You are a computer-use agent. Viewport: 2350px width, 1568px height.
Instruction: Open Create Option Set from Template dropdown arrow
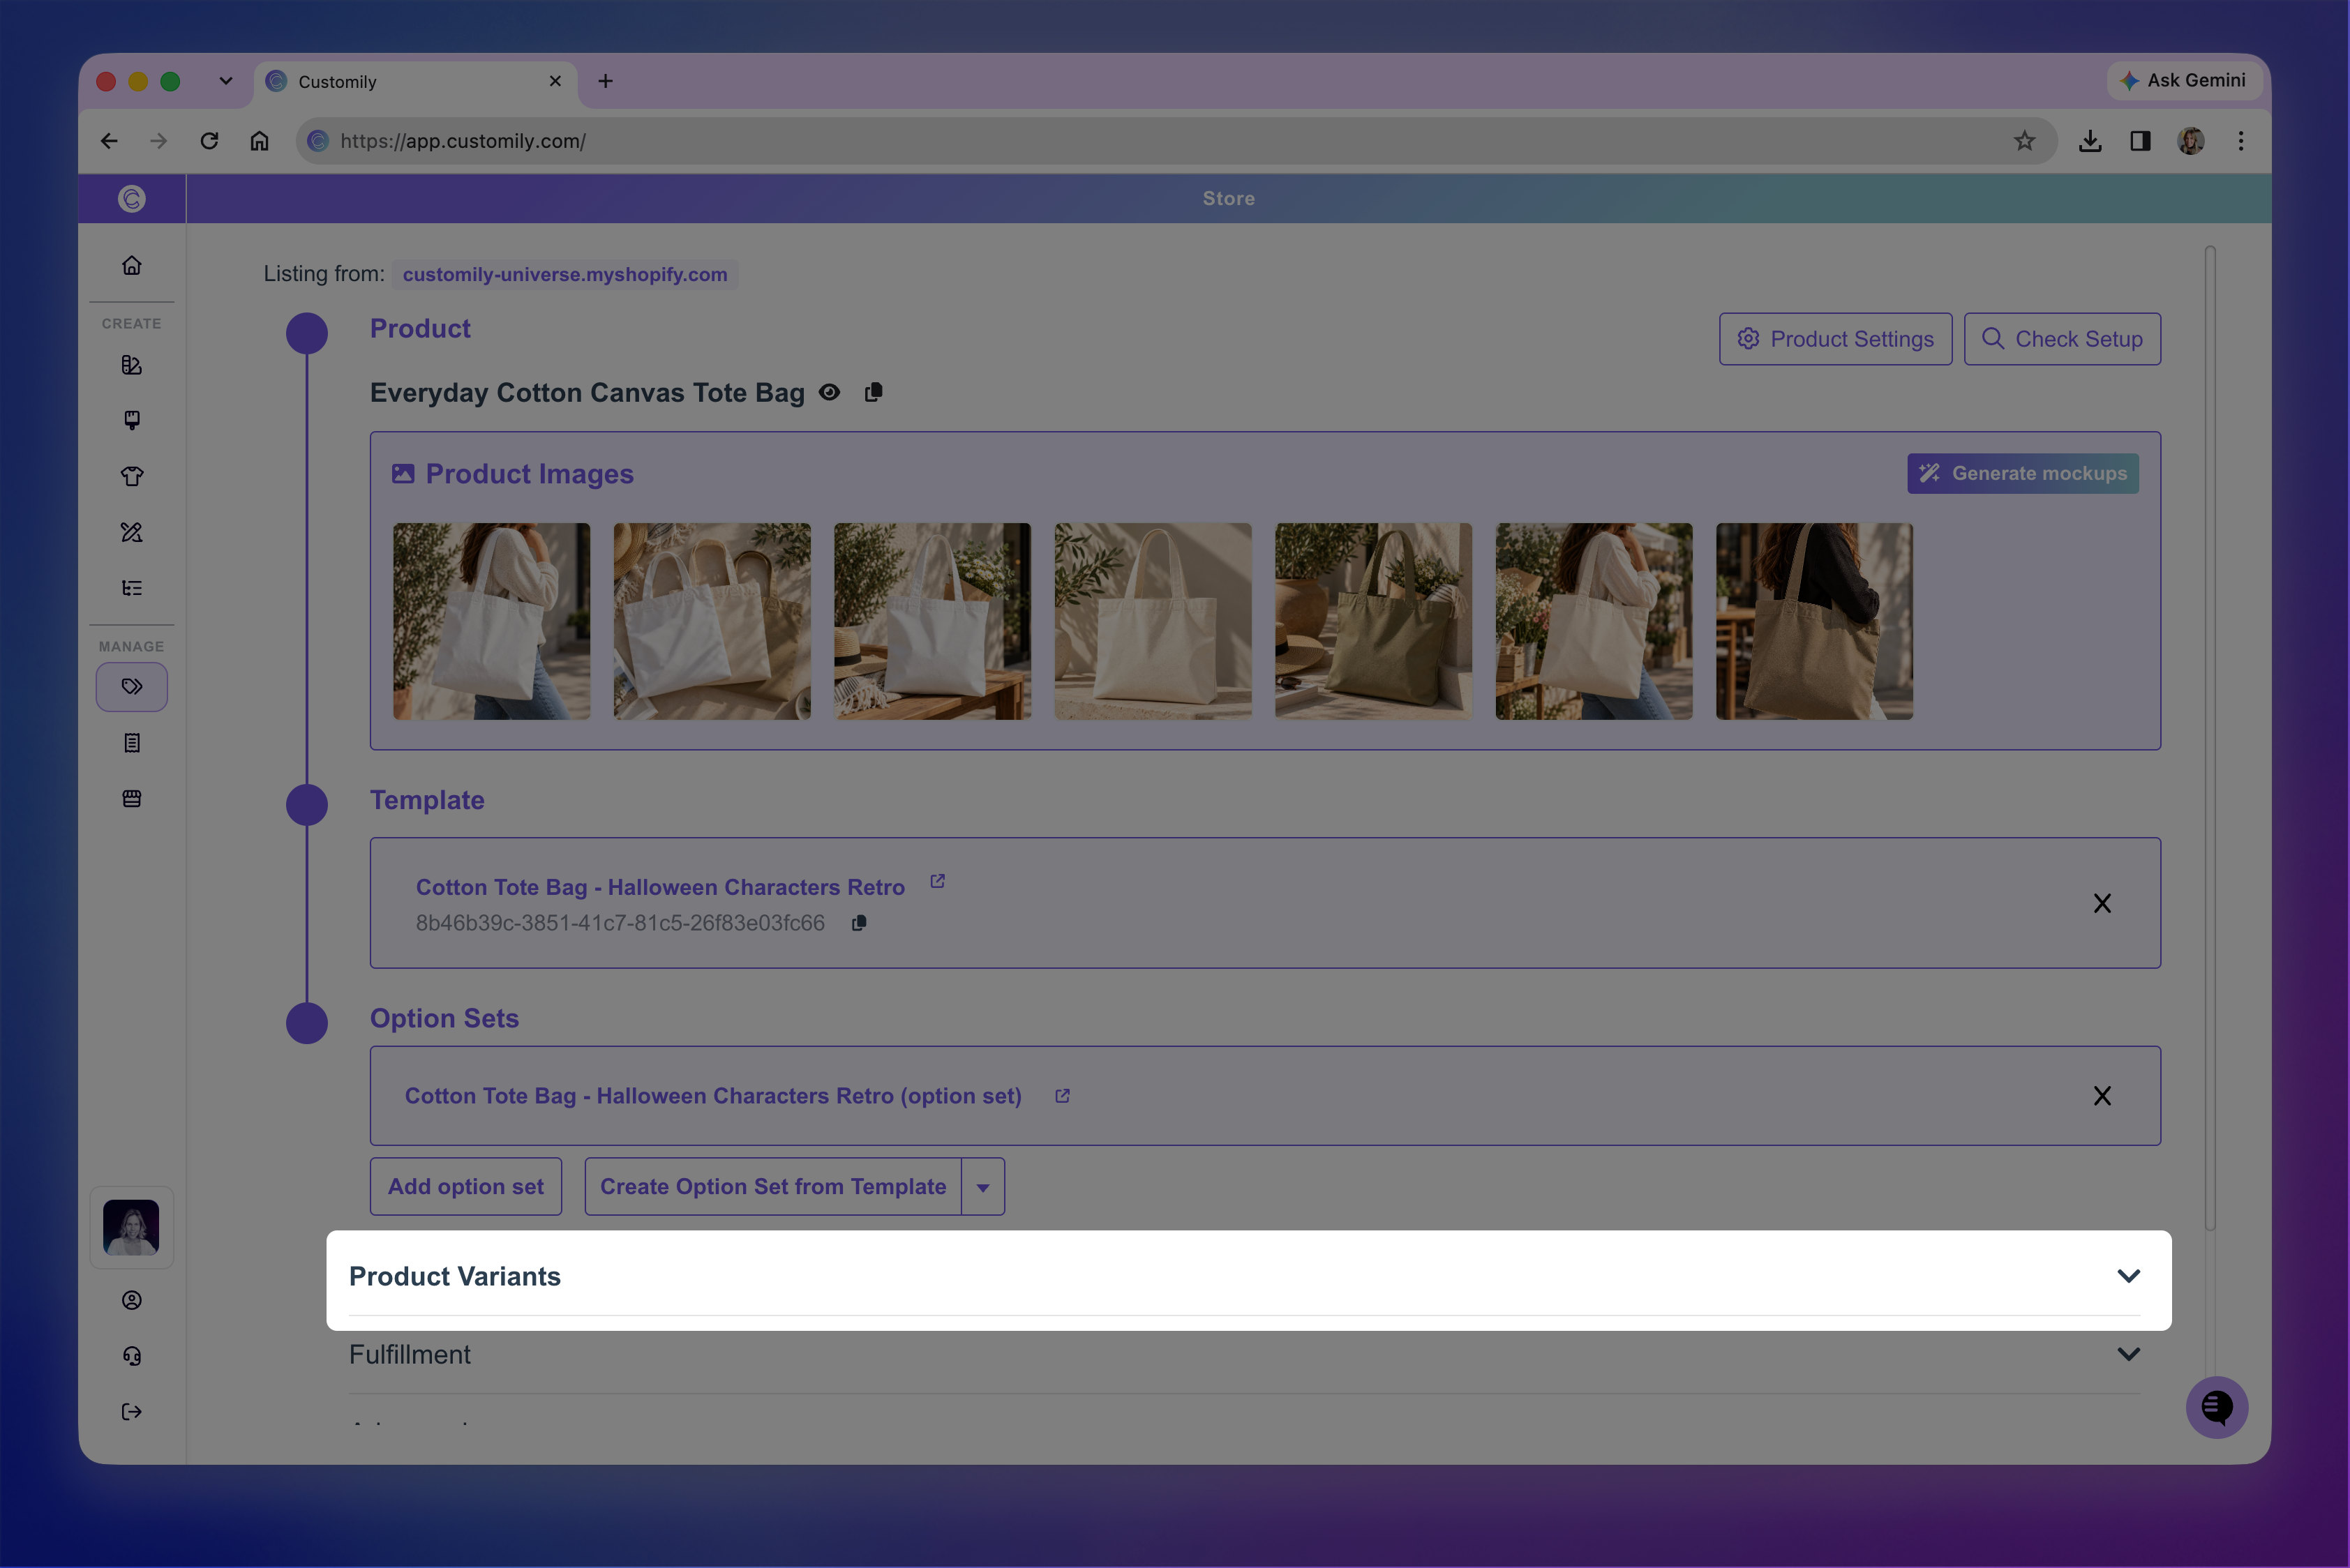pyautogui.click(x=982, y=1187)
